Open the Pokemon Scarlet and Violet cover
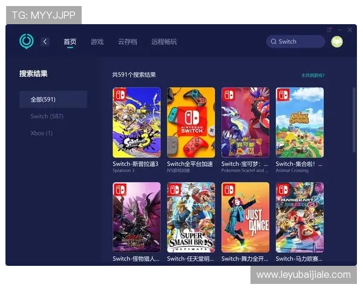Image resolution: width=363 pixels, height=290 pixels. click(246, 123)
